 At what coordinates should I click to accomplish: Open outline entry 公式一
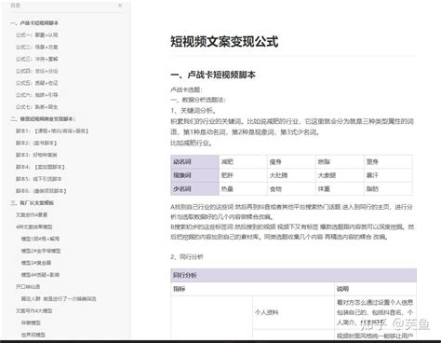[x=37, y=35]
